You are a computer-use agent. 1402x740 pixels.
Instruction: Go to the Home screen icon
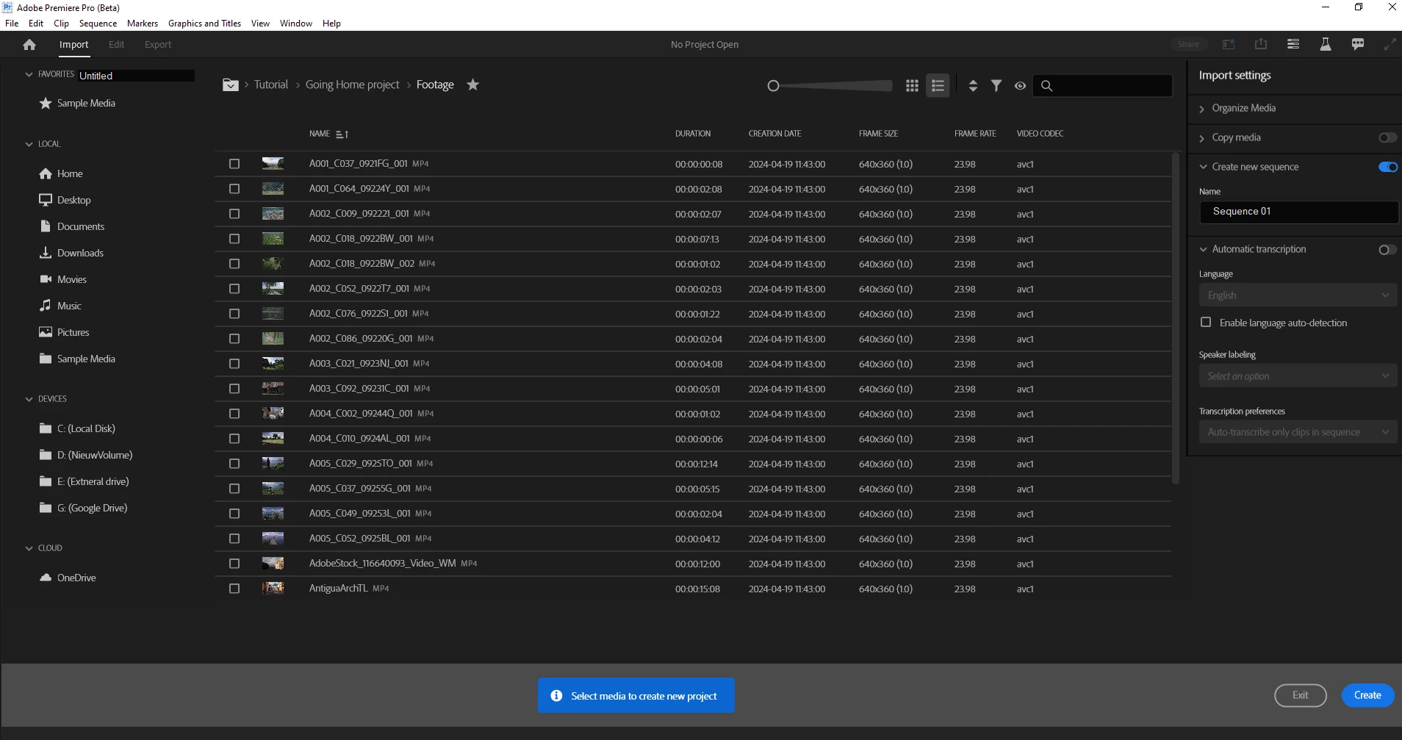[x=29, y=45]
